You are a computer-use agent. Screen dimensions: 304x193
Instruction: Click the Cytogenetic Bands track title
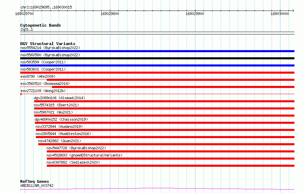41,25
